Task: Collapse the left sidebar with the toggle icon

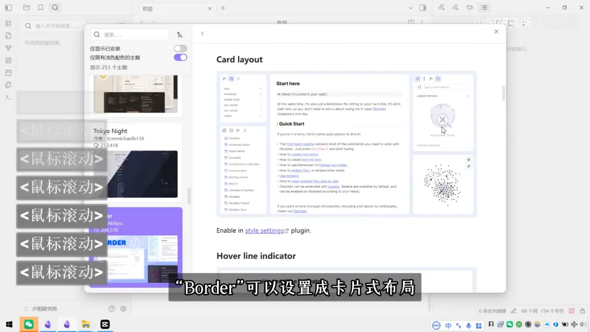Action: point(8,8)
